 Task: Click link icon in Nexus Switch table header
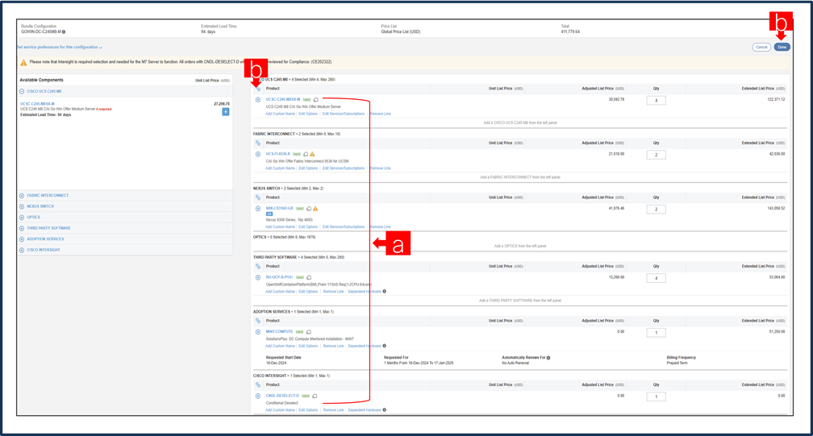(x=258, y=197)
